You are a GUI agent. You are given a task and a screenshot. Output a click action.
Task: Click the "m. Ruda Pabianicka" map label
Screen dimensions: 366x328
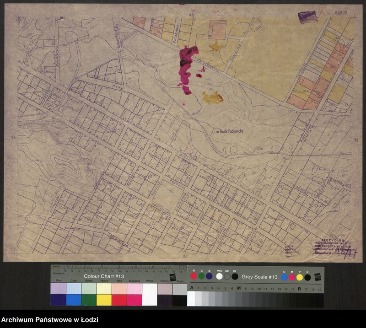pos(230,131)
